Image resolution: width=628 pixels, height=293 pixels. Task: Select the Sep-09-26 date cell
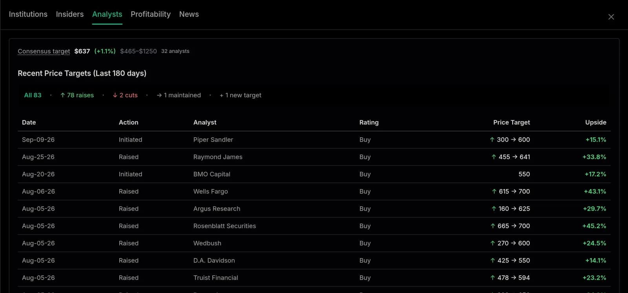click(x=38, y=140)
